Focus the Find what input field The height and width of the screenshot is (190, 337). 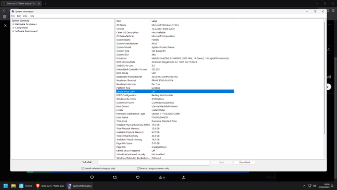(154, 162)
